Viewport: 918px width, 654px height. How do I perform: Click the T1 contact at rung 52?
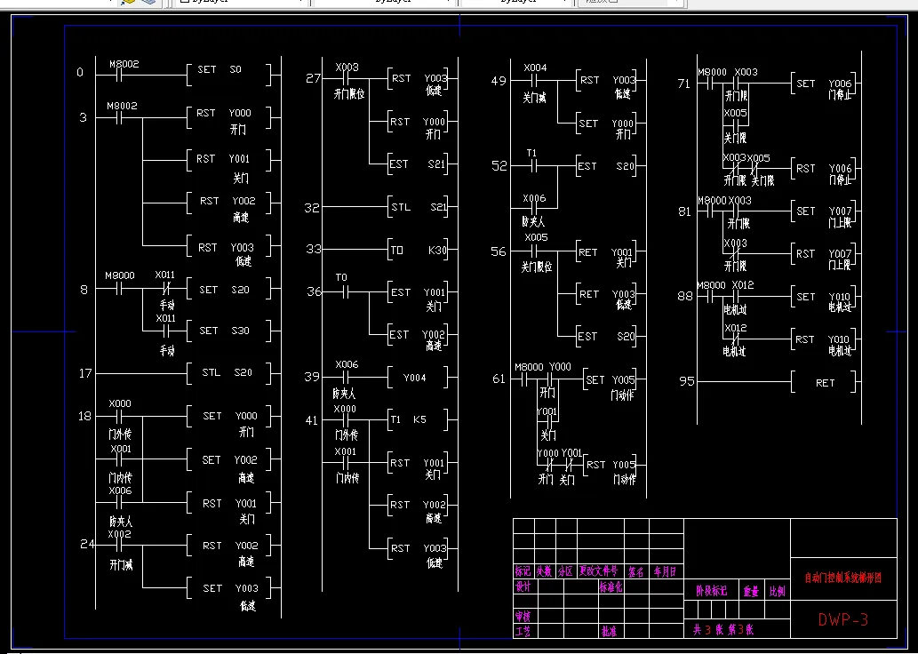[x=531, y=166]
